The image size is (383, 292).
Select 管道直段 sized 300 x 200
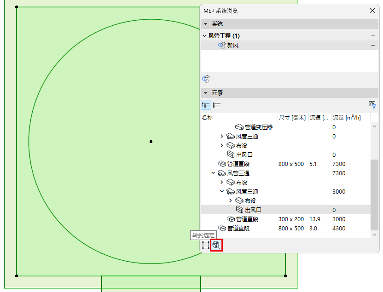pyautogui.click(x=285, y=219)
